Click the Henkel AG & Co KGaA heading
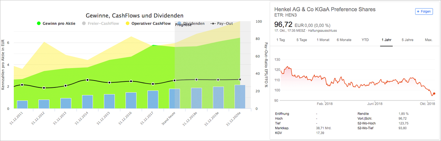 click(325, 9)
